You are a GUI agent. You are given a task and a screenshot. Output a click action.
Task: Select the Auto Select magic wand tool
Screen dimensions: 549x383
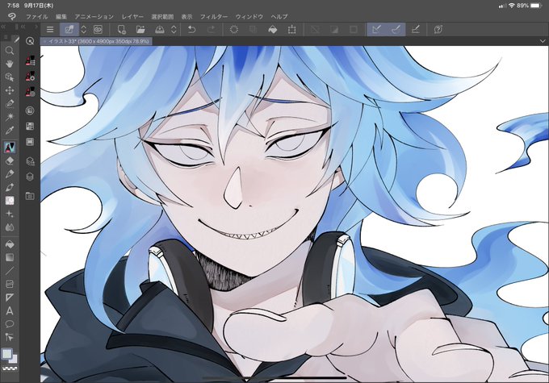click(10, 116)
